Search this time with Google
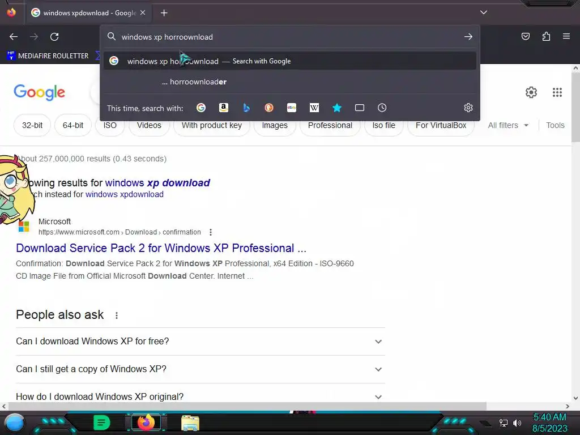This screenshot has height=435, width=580. pyautogui.click(x=201, y=108)
